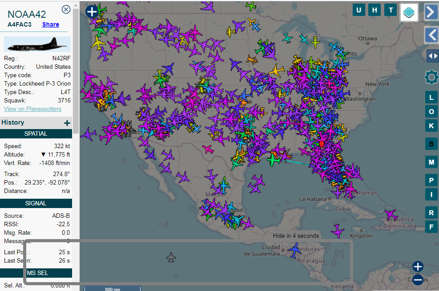Toggle the O button

pos(431,112)
